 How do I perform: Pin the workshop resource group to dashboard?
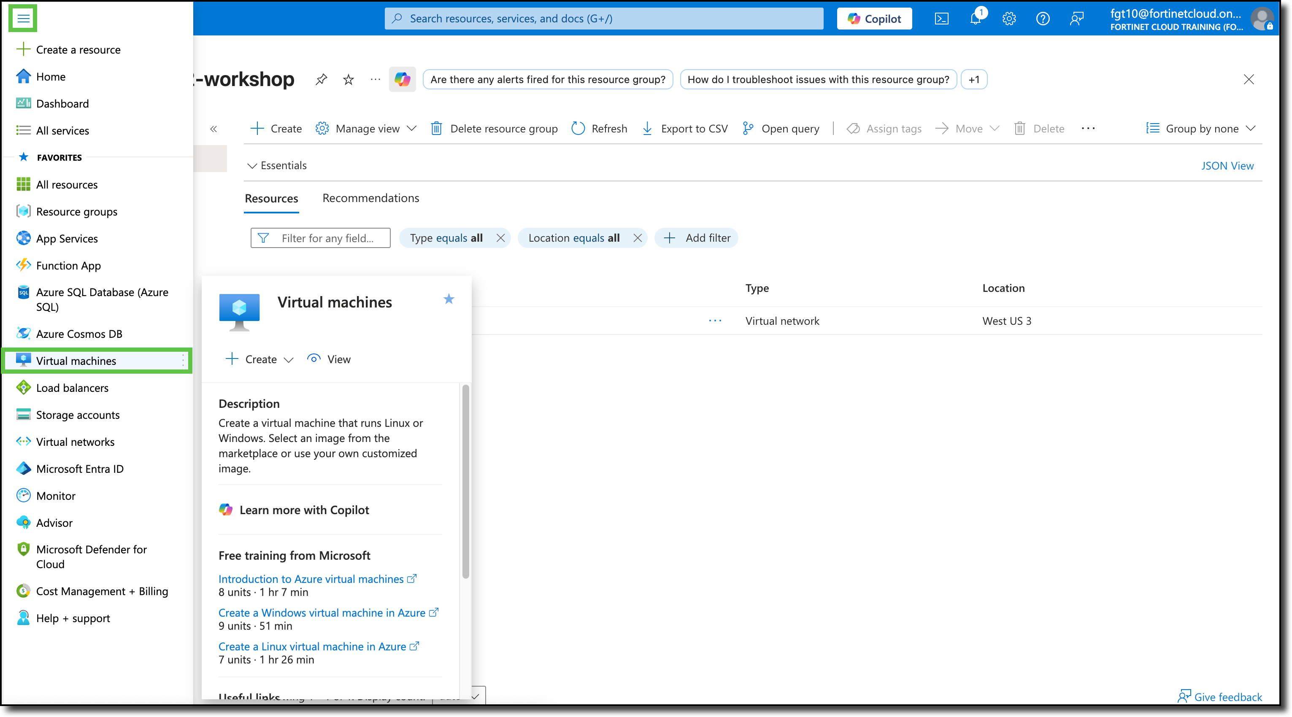[322, 79]
